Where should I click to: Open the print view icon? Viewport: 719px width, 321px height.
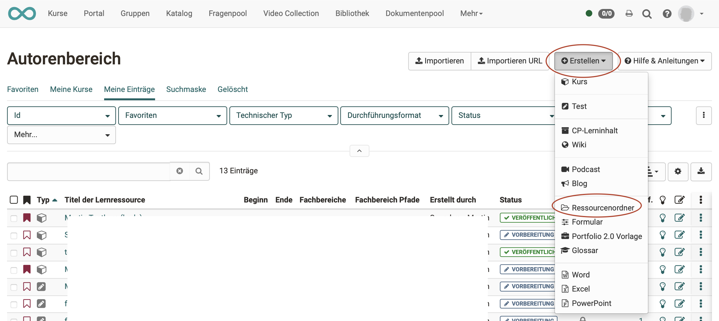tap(629, 13)
